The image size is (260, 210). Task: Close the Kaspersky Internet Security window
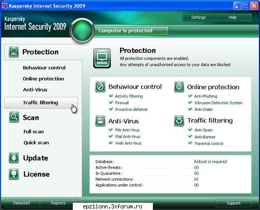pyautogui.click(x=254, y=6)
